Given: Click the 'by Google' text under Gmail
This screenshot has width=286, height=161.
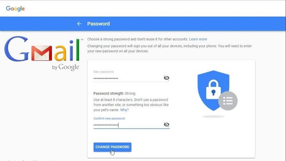Looking at the screenshot, I should point(66,67).
